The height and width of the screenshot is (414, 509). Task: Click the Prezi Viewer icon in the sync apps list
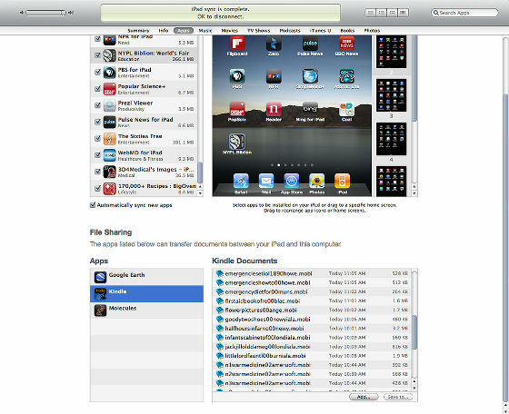[109, 105]
